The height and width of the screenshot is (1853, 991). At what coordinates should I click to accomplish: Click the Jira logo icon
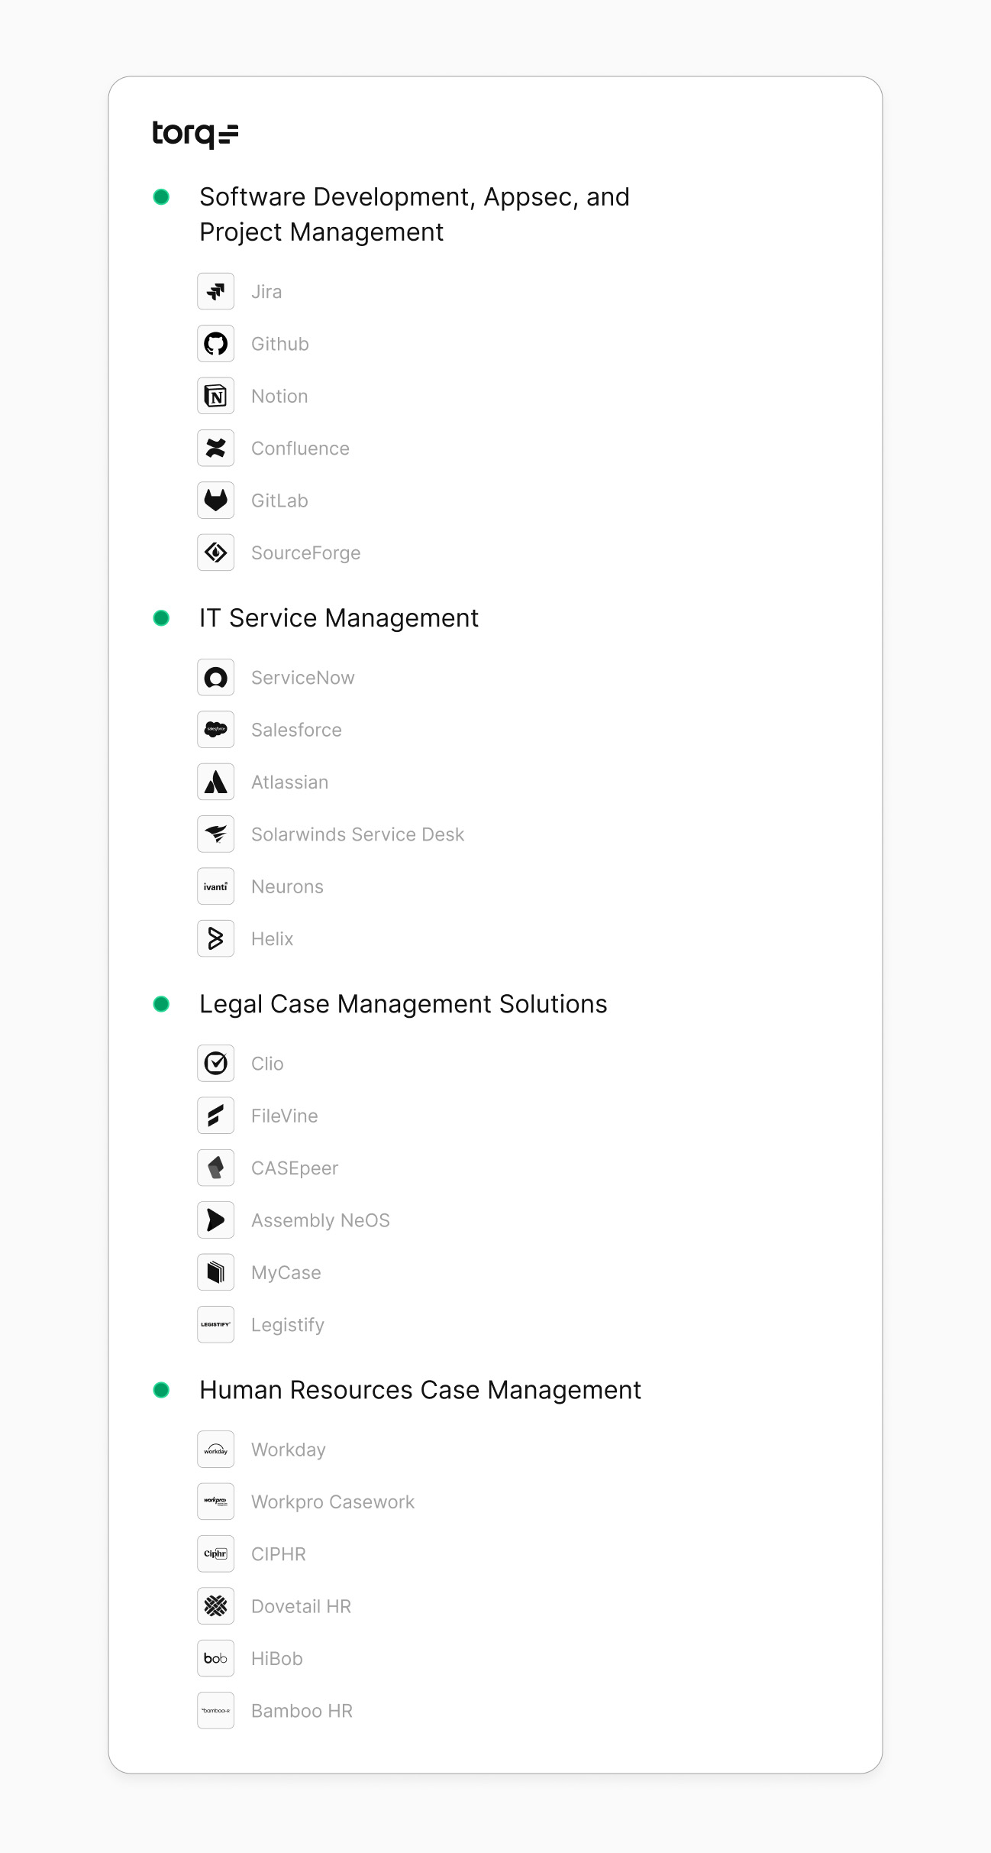coord(215,292)
